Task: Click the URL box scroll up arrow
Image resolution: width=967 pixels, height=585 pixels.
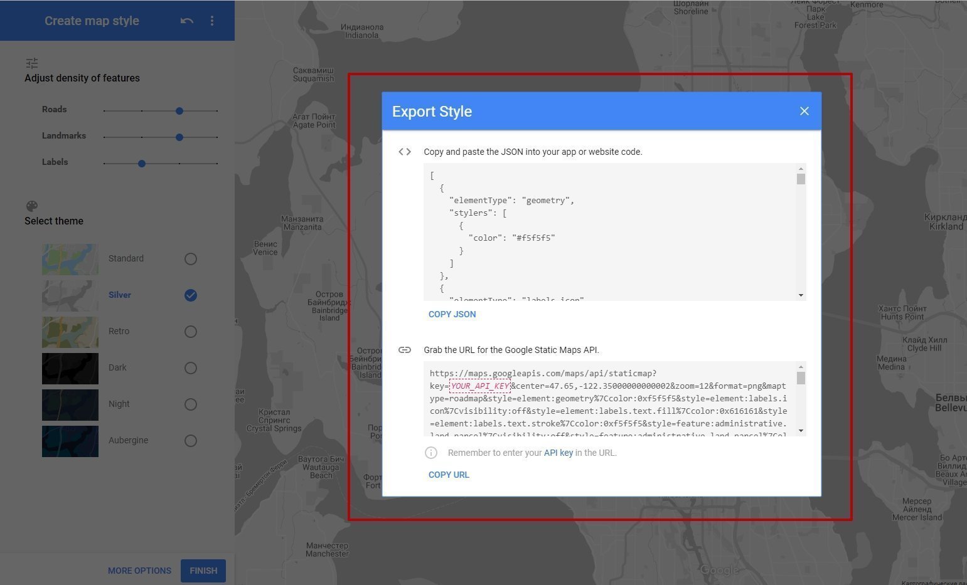Action: click(x=801, y=366)
